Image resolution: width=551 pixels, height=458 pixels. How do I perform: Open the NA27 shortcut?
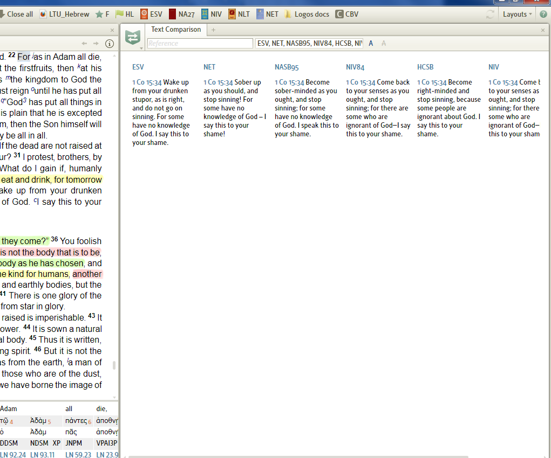[x=182, y=15]
